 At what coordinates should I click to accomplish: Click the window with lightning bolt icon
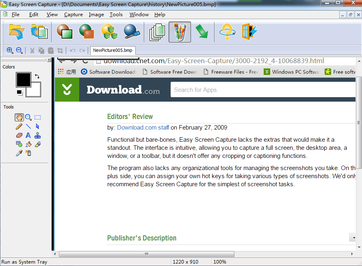pyautogui.click(x=249, y=32)
